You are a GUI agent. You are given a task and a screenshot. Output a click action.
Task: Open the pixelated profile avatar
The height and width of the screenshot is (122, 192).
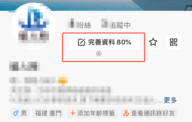pos(33,26)
